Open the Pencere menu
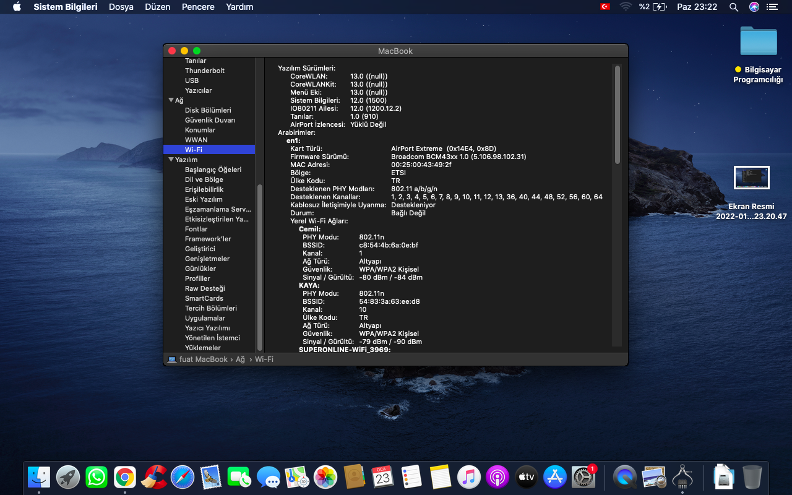 198,7
